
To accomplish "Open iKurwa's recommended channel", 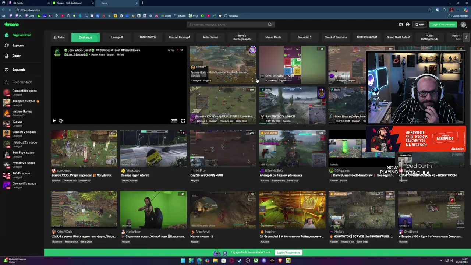I will [x=21, y=123].
